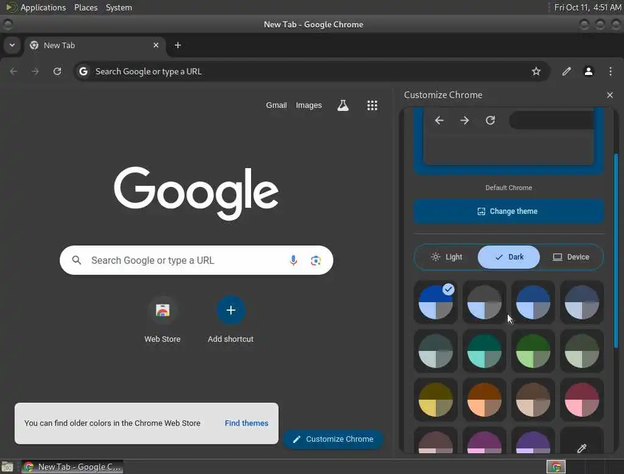624x474 pixels.
Task: Open the Google apps grid icon
Action: [x=372, y=105]
